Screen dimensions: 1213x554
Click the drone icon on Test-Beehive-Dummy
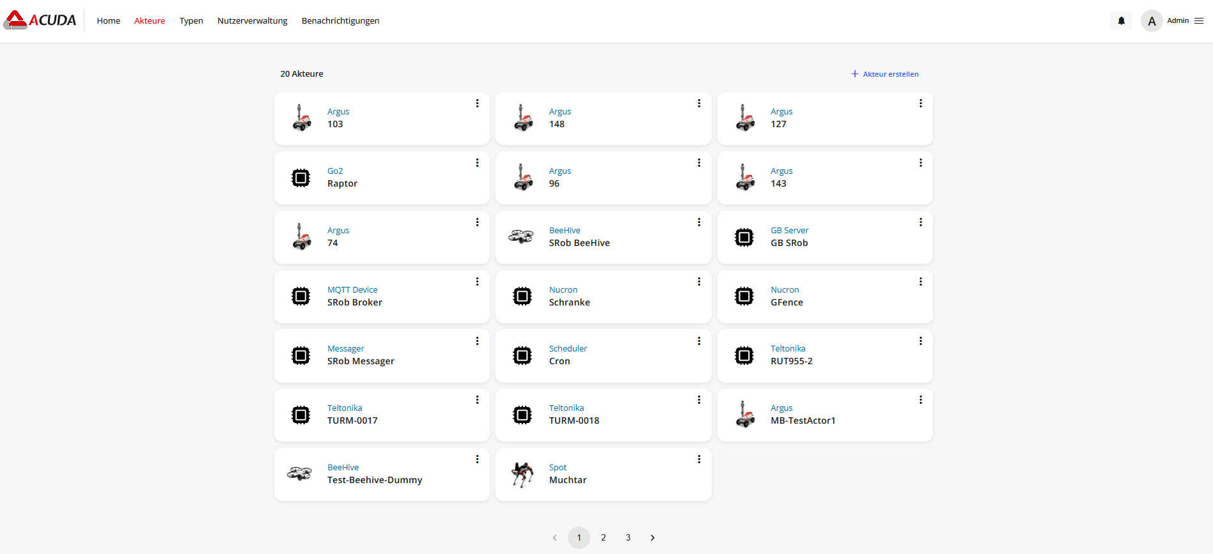[x=299, y=474]
